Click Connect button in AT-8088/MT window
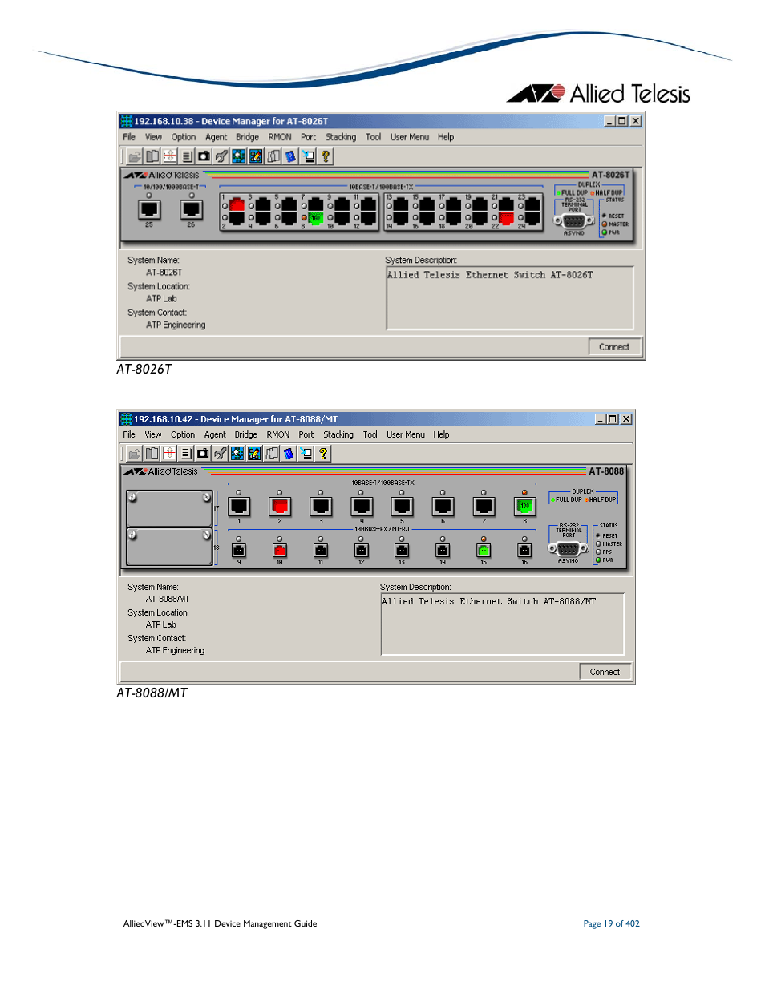 605,672
